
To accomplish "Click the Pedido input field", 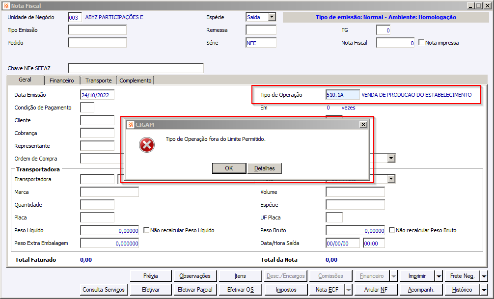I will click(x=97, y=43).
